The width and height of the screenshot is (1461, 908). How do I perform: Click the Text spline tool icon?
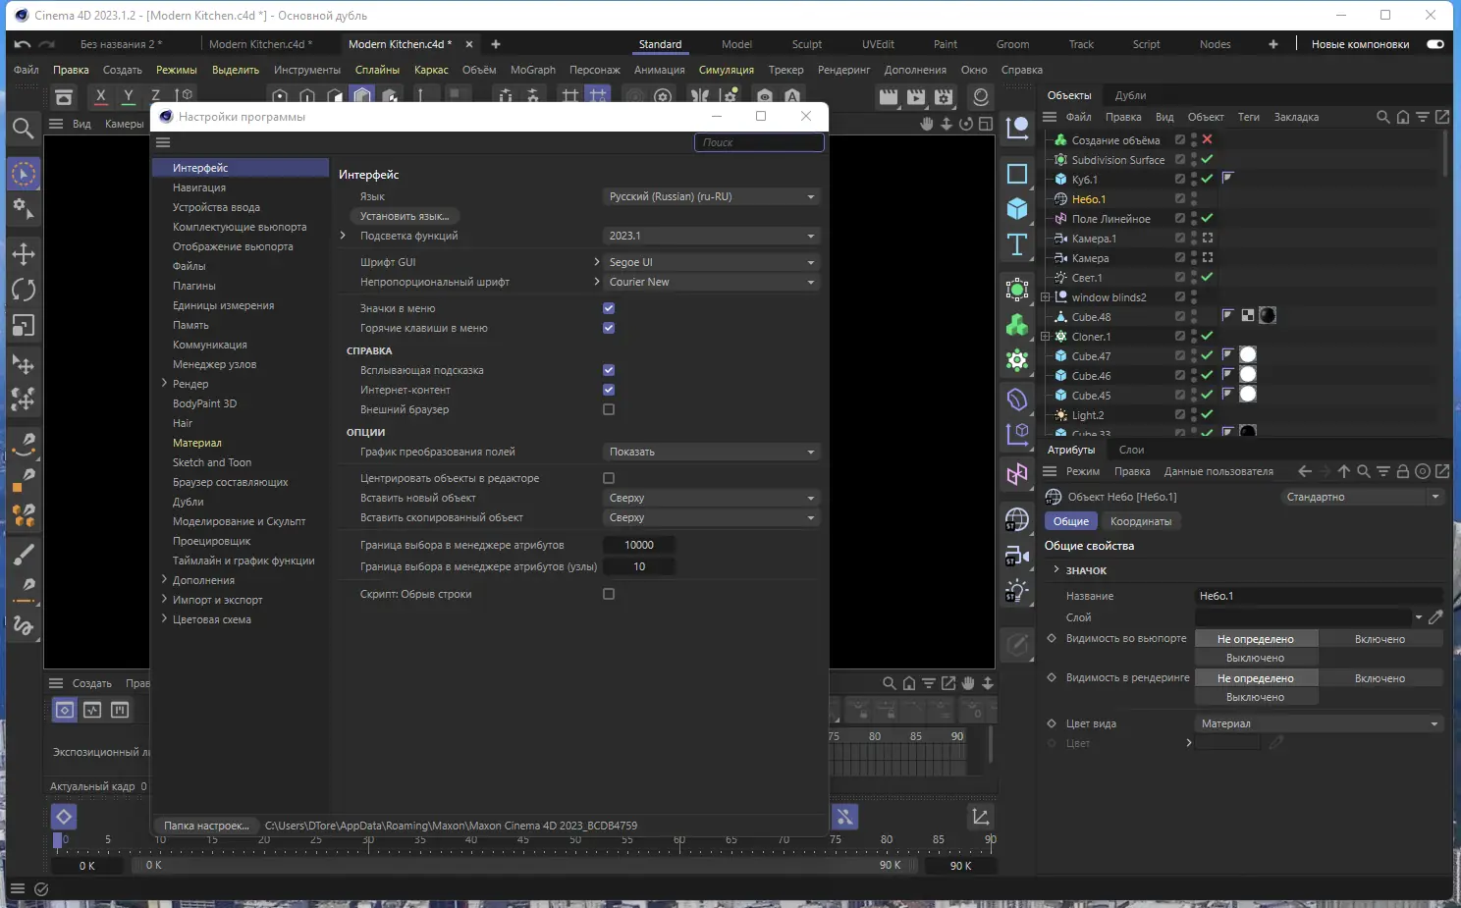tap(1017, 244)
